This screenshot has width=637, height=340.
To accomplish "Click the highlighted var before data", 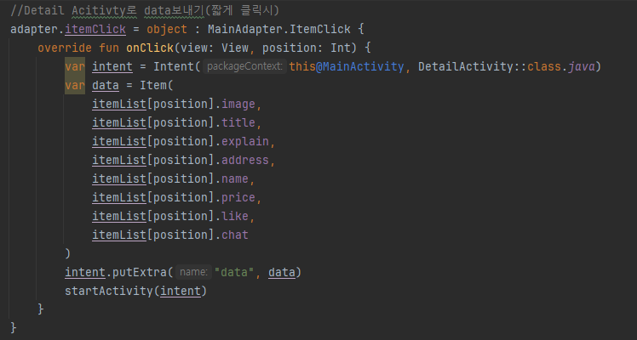I will 75,85.
